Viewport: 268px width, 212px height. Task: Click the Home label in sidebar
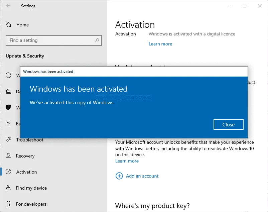coord(23,25)
